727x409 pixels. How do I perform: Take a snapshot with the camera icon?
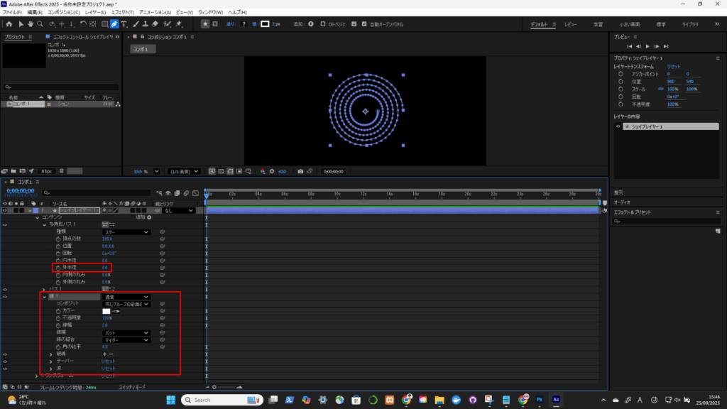coord(300,171)
